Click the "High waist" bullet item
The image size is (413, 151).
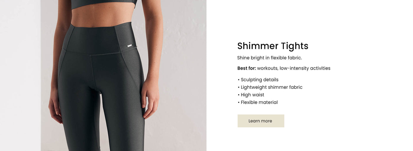[251, 95]
